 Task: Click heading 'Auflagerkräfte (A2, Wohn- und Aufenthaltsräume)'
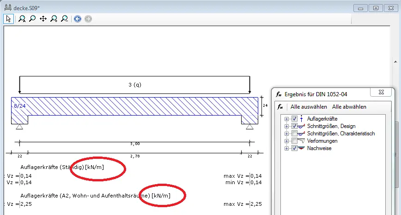tap(85, 196)
